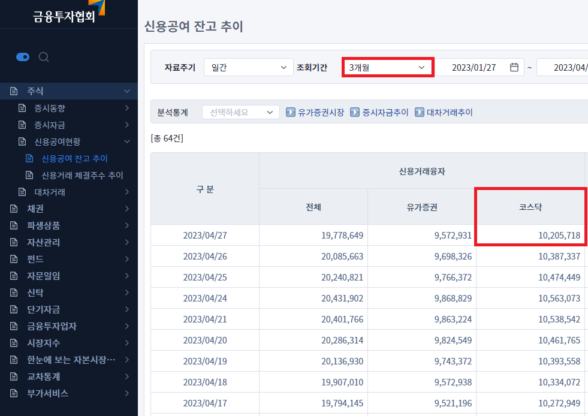Click the document icon beside 신용거래 체결주수 추이
The width and height of the screenshot is (588, 416).
coord(29,175)
